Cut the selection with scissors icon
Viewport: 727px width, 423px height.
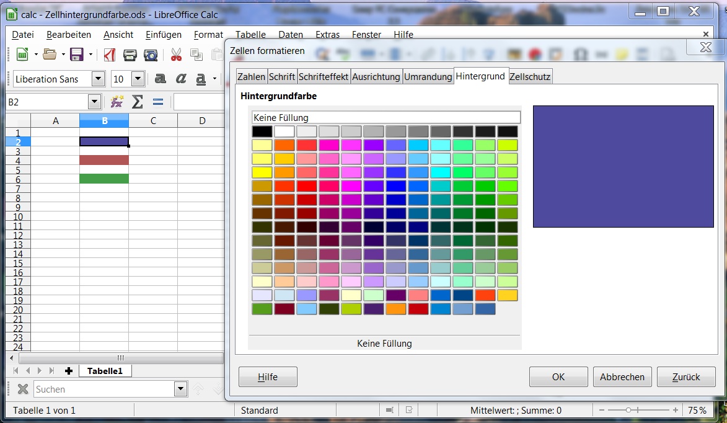(x=175, y=55)
